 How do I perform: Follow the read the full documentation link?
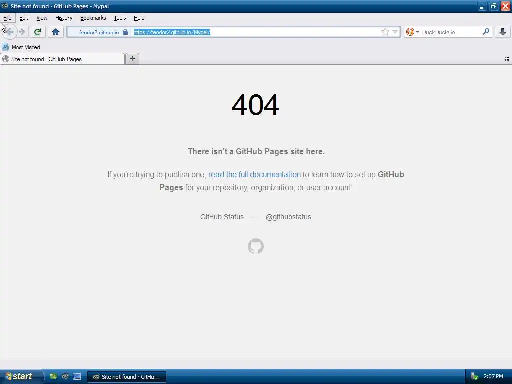254,174
